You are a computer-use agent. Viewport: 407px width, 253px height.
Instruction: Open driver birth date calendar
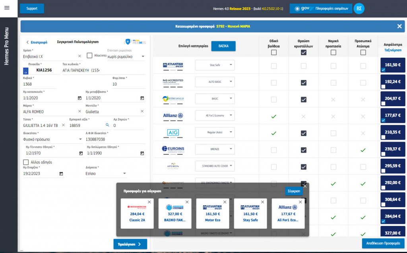click(x=81, y=153)
